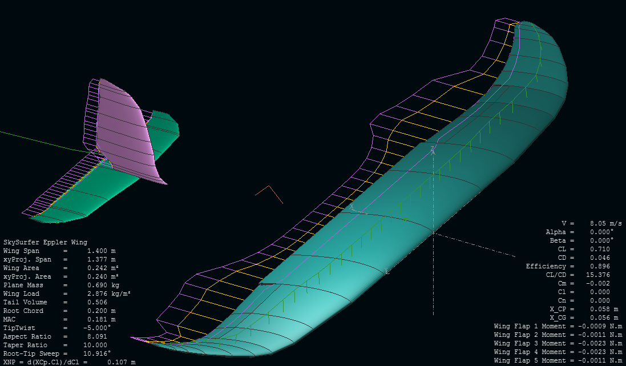Viewport: 626px width, 366px height.
Task: Click the Z axis label above the wing
Action: pos(433,152)
